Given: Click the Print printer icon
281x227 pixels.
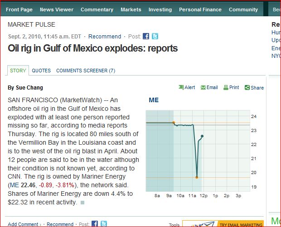Looking at the screenshot, I should pos(226,87).
